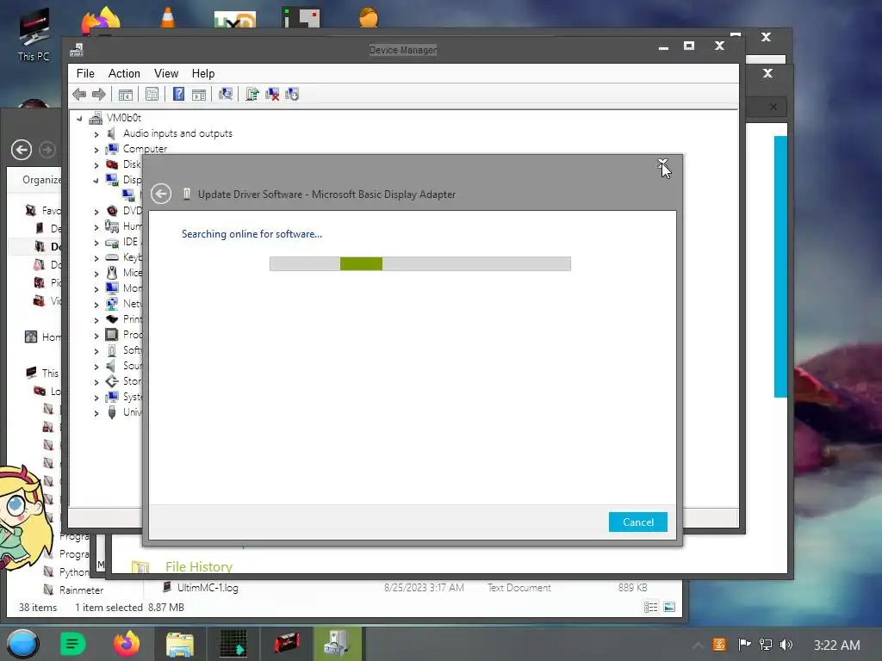Show hidden tray icons arrow
The width and height of the screenshot is (882, 661).
(x=698, y=646)
